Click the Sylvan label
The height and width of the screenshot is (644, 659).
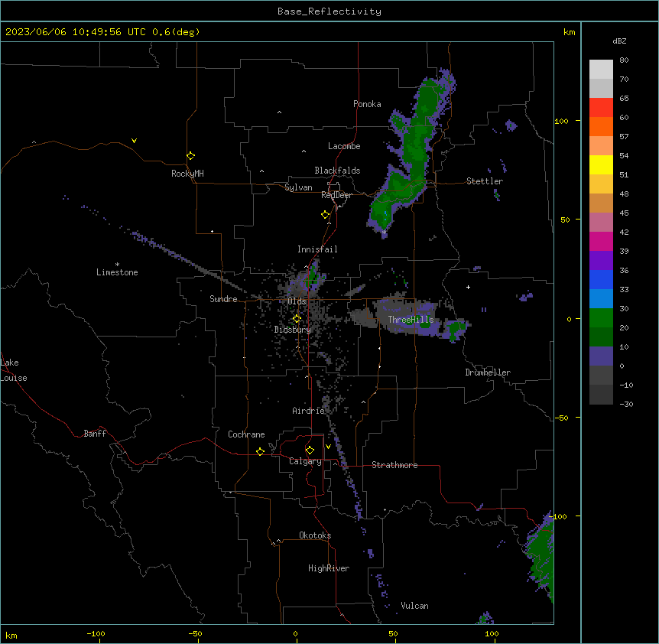coord(298,187)
